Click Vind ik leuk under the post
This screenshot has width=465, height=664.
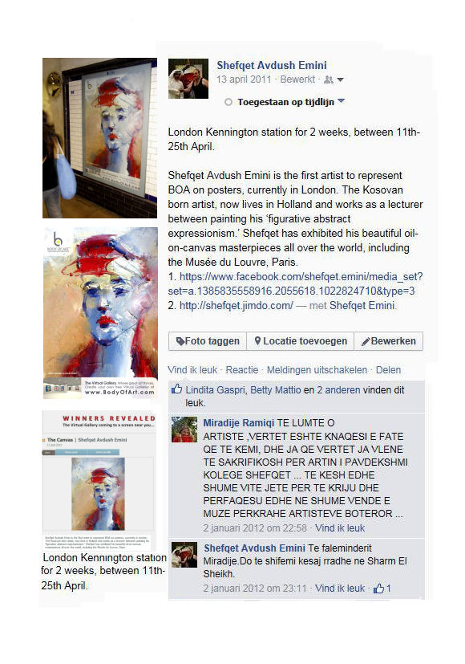point(192,370)
